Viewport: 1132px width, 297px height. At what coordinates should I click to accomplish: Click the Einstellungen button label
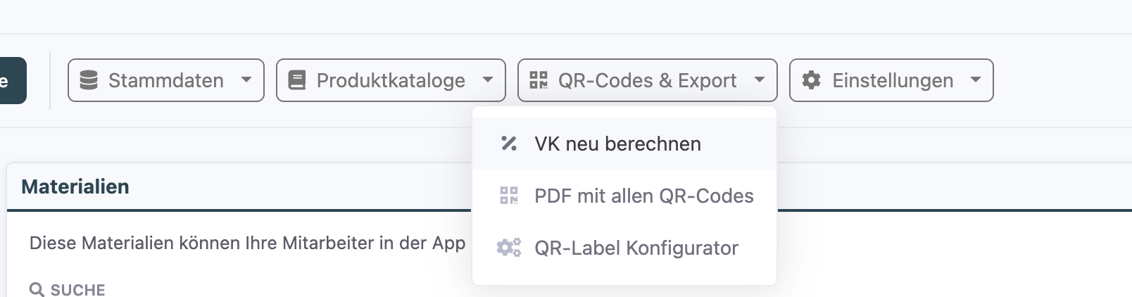892,80
